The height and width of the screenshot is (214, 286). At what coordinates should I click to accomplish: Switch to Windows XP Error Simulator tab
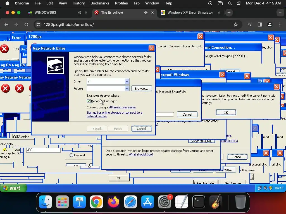pyautogui.click(x=190, y=13)
